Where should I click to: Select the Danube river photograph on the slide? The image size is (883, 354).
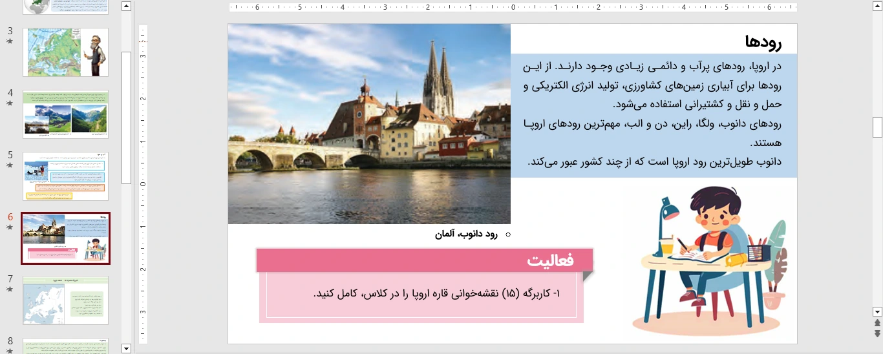[x=369, y=124]
